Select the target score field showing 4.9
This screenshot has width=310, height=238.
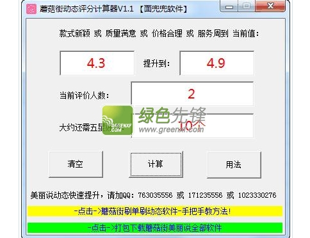point(216,63)
